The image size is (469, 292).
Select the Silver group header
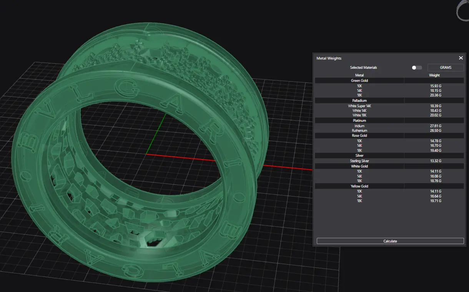359,156
